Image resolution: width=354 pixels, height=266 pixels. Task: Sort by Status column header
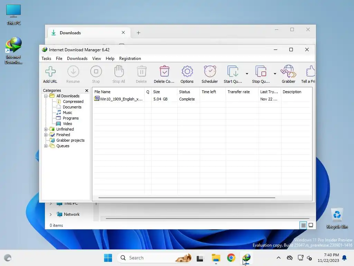(188, 92)
